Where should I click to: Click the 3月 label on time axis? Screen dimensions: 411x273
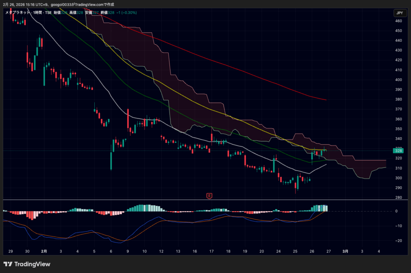click(345, 251)
